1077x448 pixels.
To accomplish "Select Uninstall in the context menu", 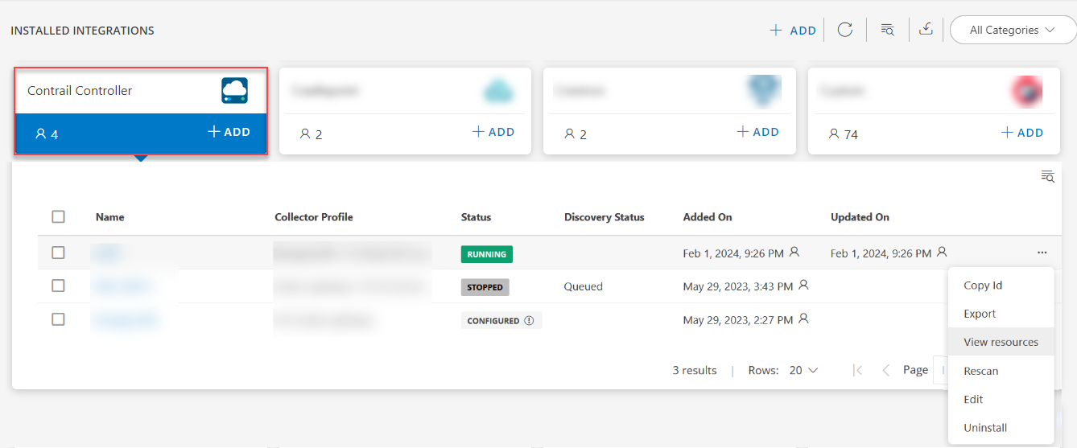I will pos(985,428).
